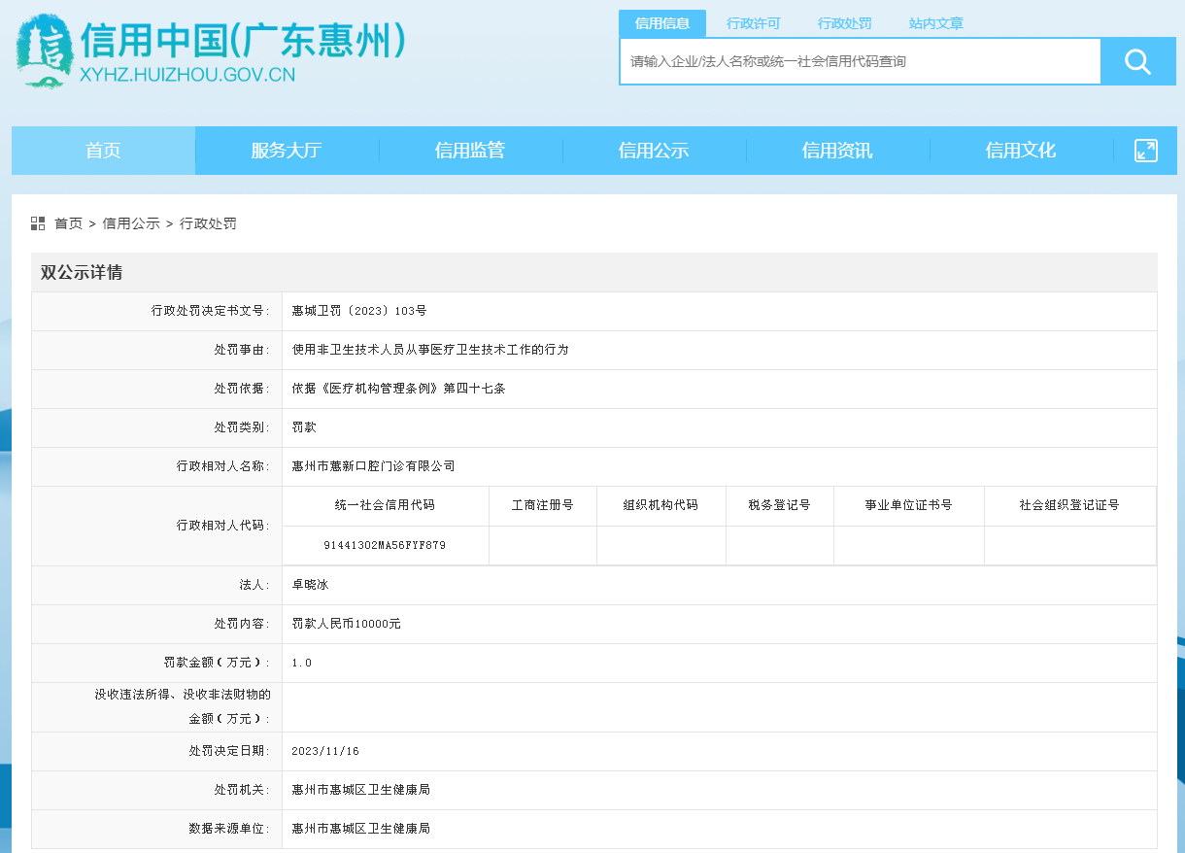Click document number 惠城卫罚〔2023〕103号
The width and height of the screenshot is (1185, 853).
[x=359, y=311]
